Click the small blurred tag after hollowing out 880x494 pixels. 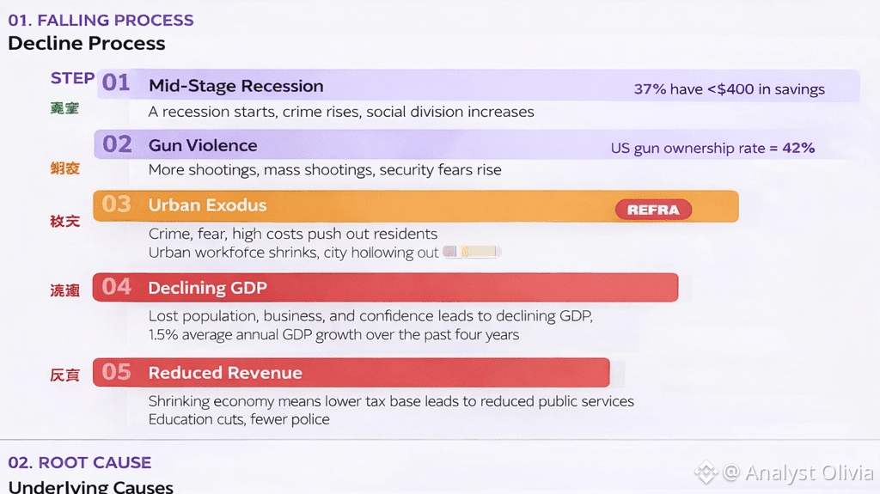pos(472,252)
